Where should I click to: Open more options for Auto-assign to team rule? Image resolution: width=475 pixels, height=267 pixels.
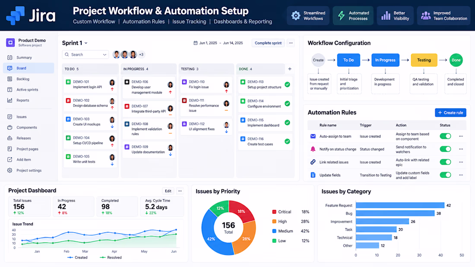tap(461, 136)
